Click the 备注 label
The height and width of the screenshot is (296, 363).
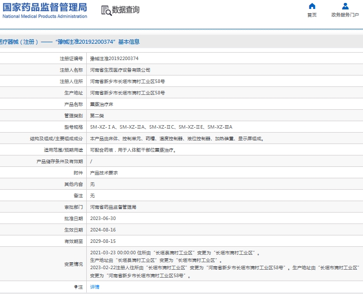78,196
